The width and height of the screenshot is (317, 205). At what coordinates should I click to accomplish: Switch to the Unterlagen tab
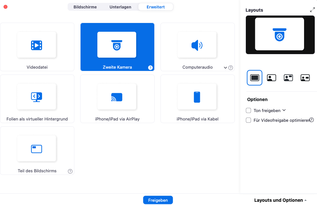pos(120,7)
